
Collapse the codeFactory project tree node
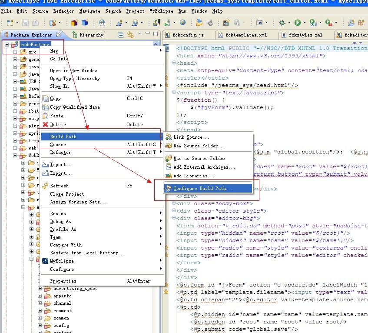7,44
